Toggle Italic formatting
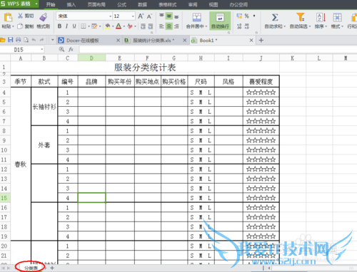The image size is (357, 272). 67,26
